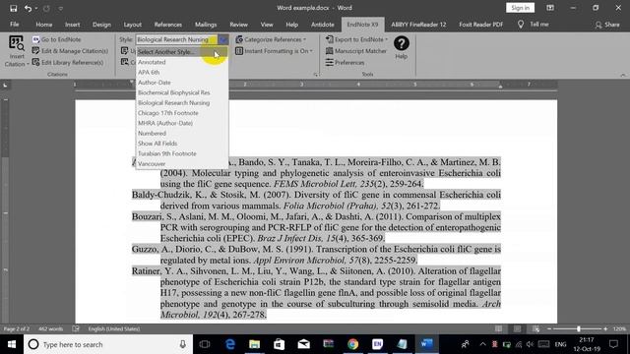Switch to Print Layout view
Viewport: 630px width, 354px height.
pyautogui.click(x=517, y=328)
